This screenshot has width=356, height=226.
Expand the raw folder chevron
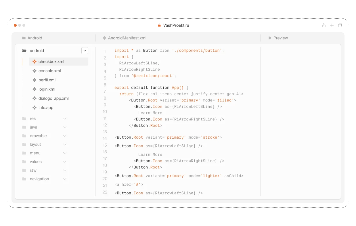pyautogui.click(x=65, y=170)
